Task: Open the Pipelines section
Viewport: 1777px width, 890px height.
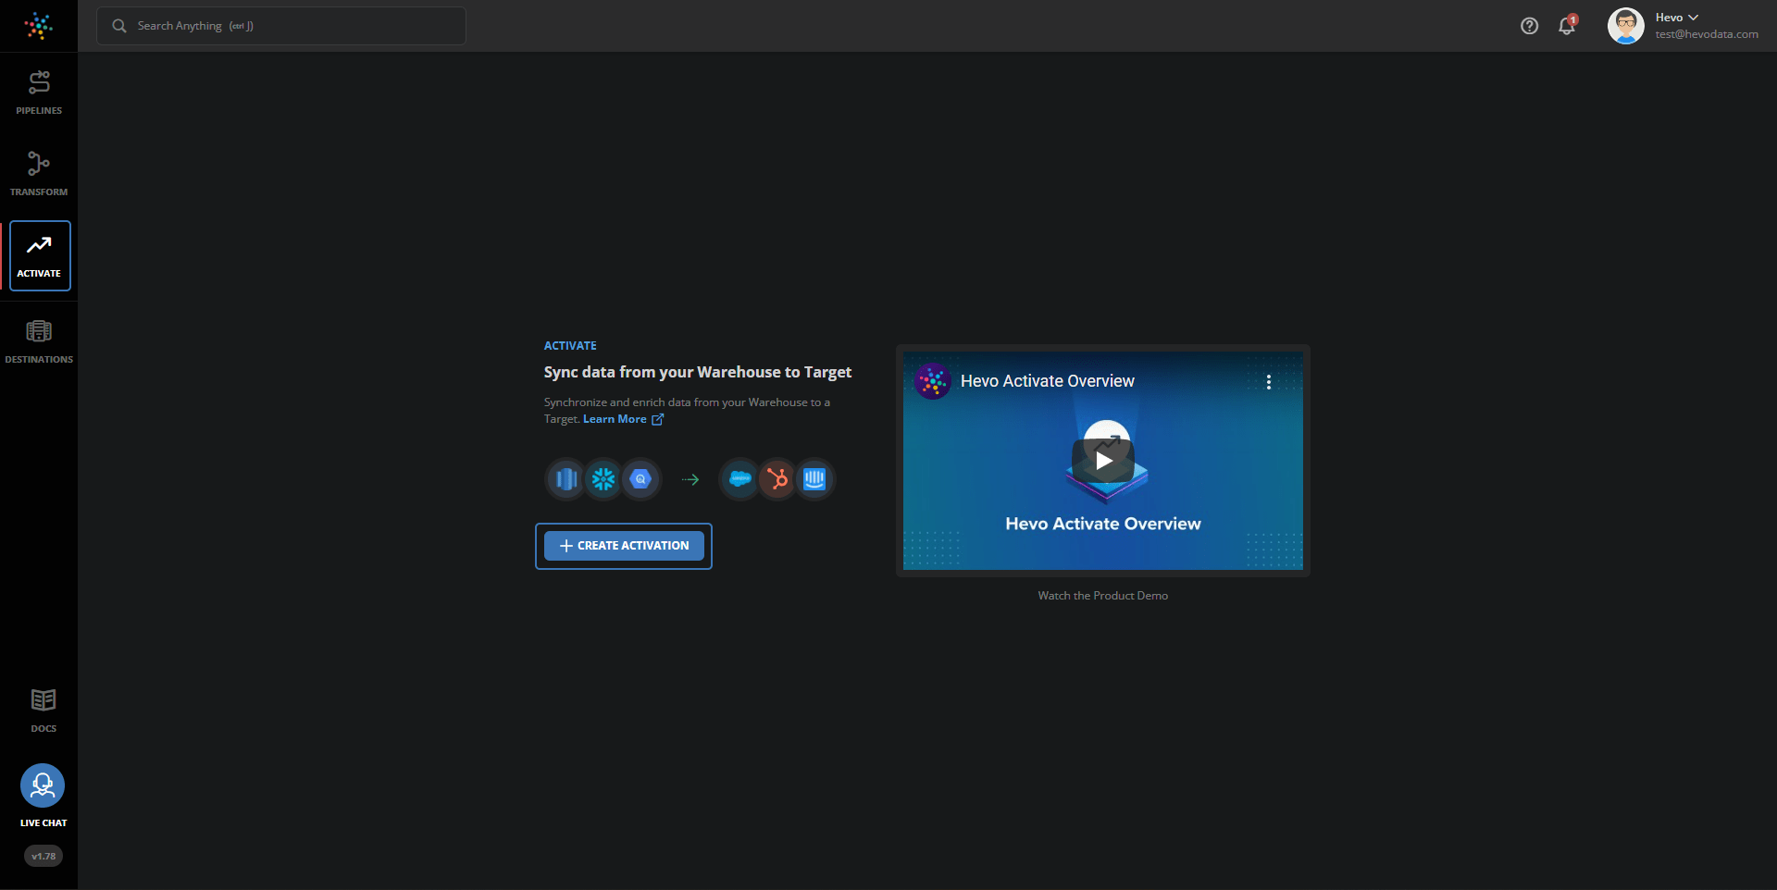Action: click(39, 93)
